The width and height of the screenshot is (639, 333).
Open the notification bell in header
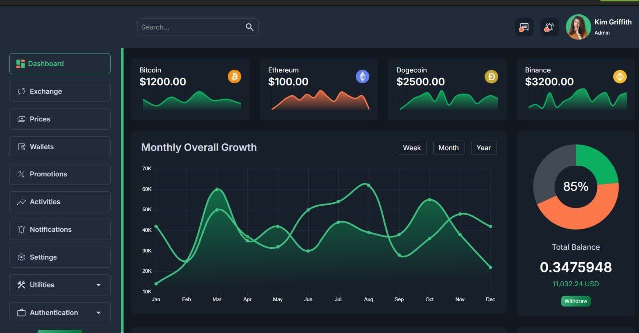[549, 27]
